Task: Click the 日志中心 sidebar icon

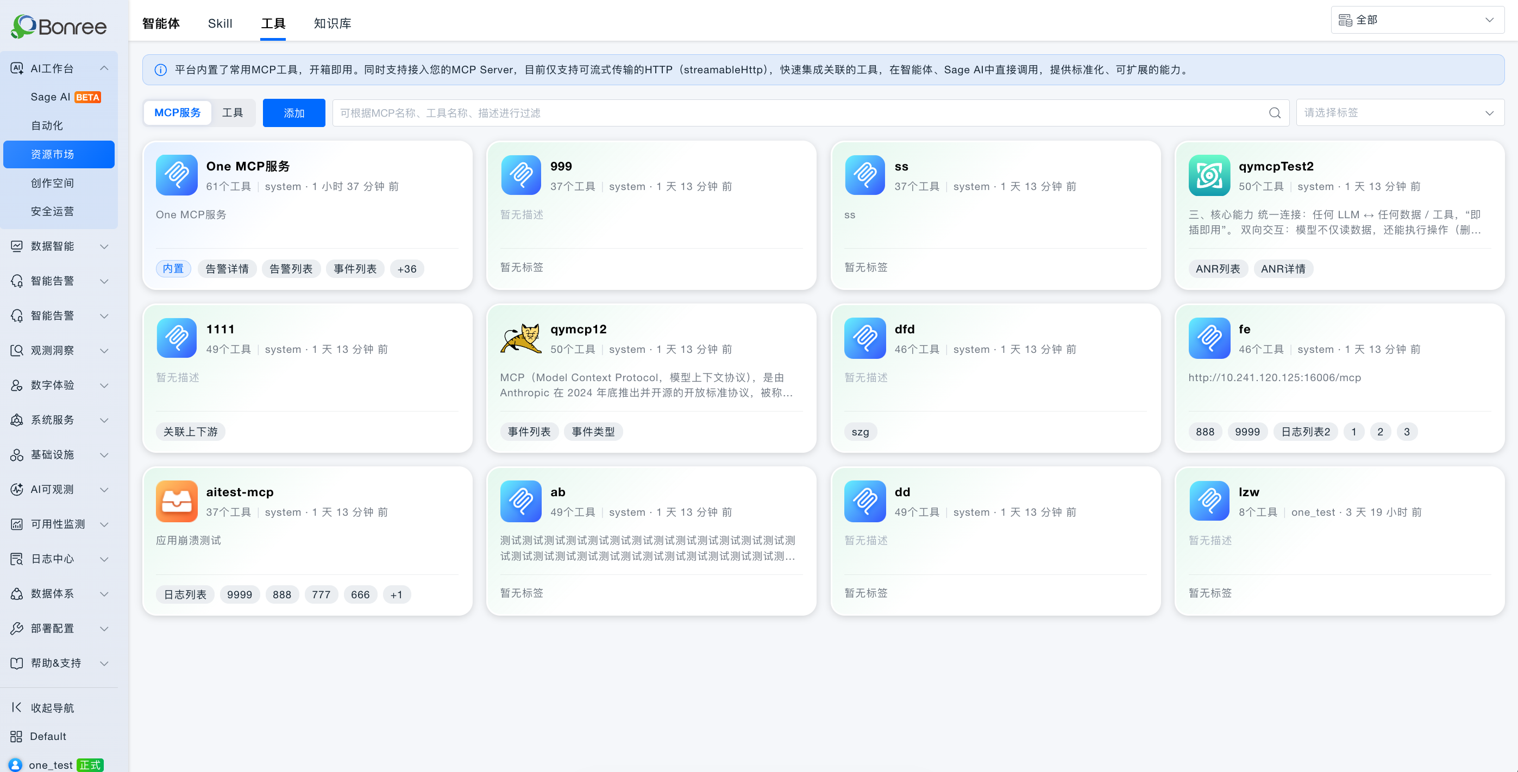Action: click(17, 559)
